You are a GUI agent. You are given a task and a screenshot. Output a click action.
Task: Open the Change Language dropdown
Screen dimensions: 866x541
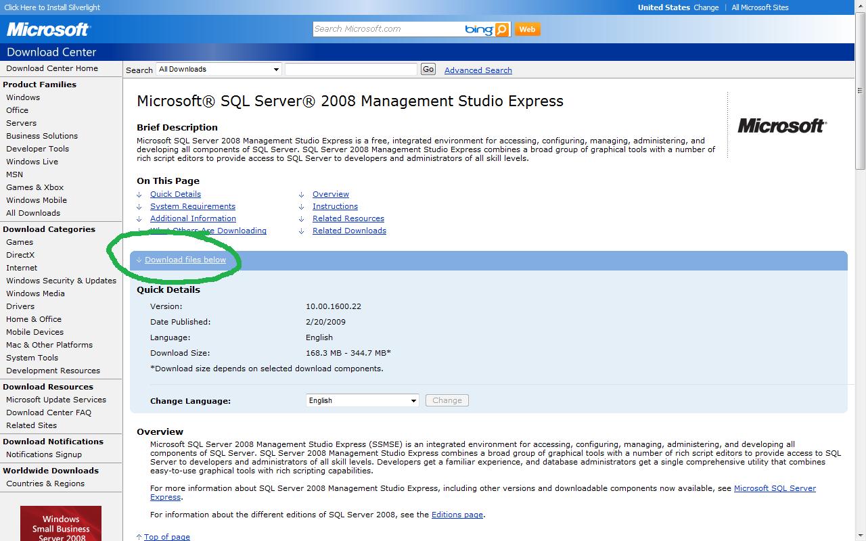pos(362,400)
